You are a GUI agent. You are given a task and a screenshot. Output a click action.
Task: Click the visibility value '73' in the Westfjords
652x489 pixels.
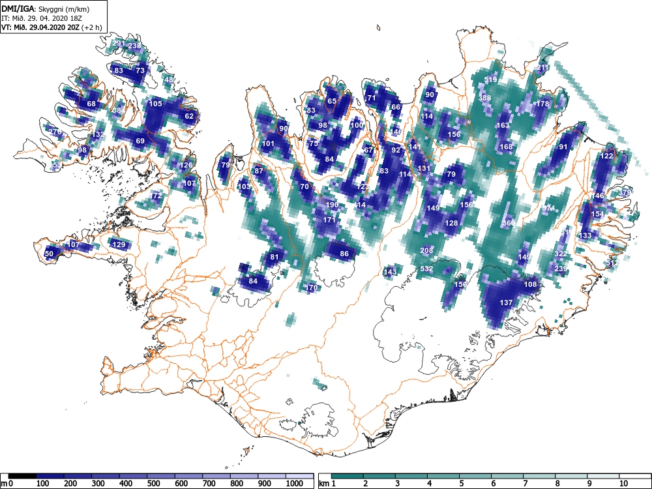coord(140,70)
